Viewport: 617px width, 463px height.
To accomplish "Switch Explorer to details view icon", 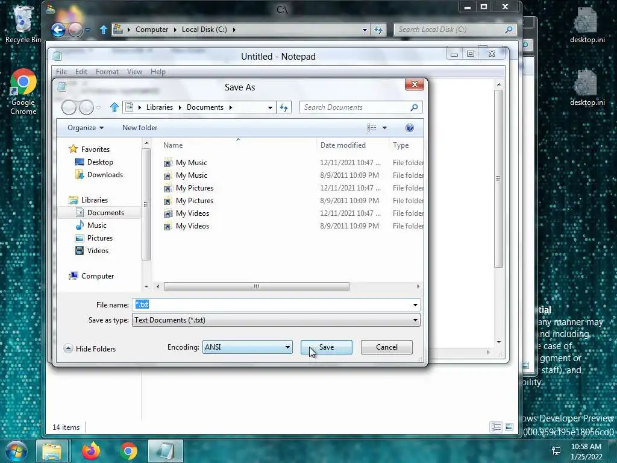I will [x=496, y=427].
